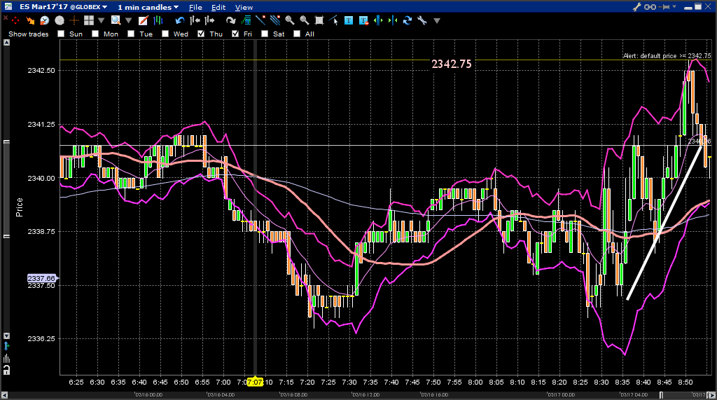This screenshot has width=717, height=400.
Task: Enable the Wed show trades checkbox
Action: click(165, 34)
